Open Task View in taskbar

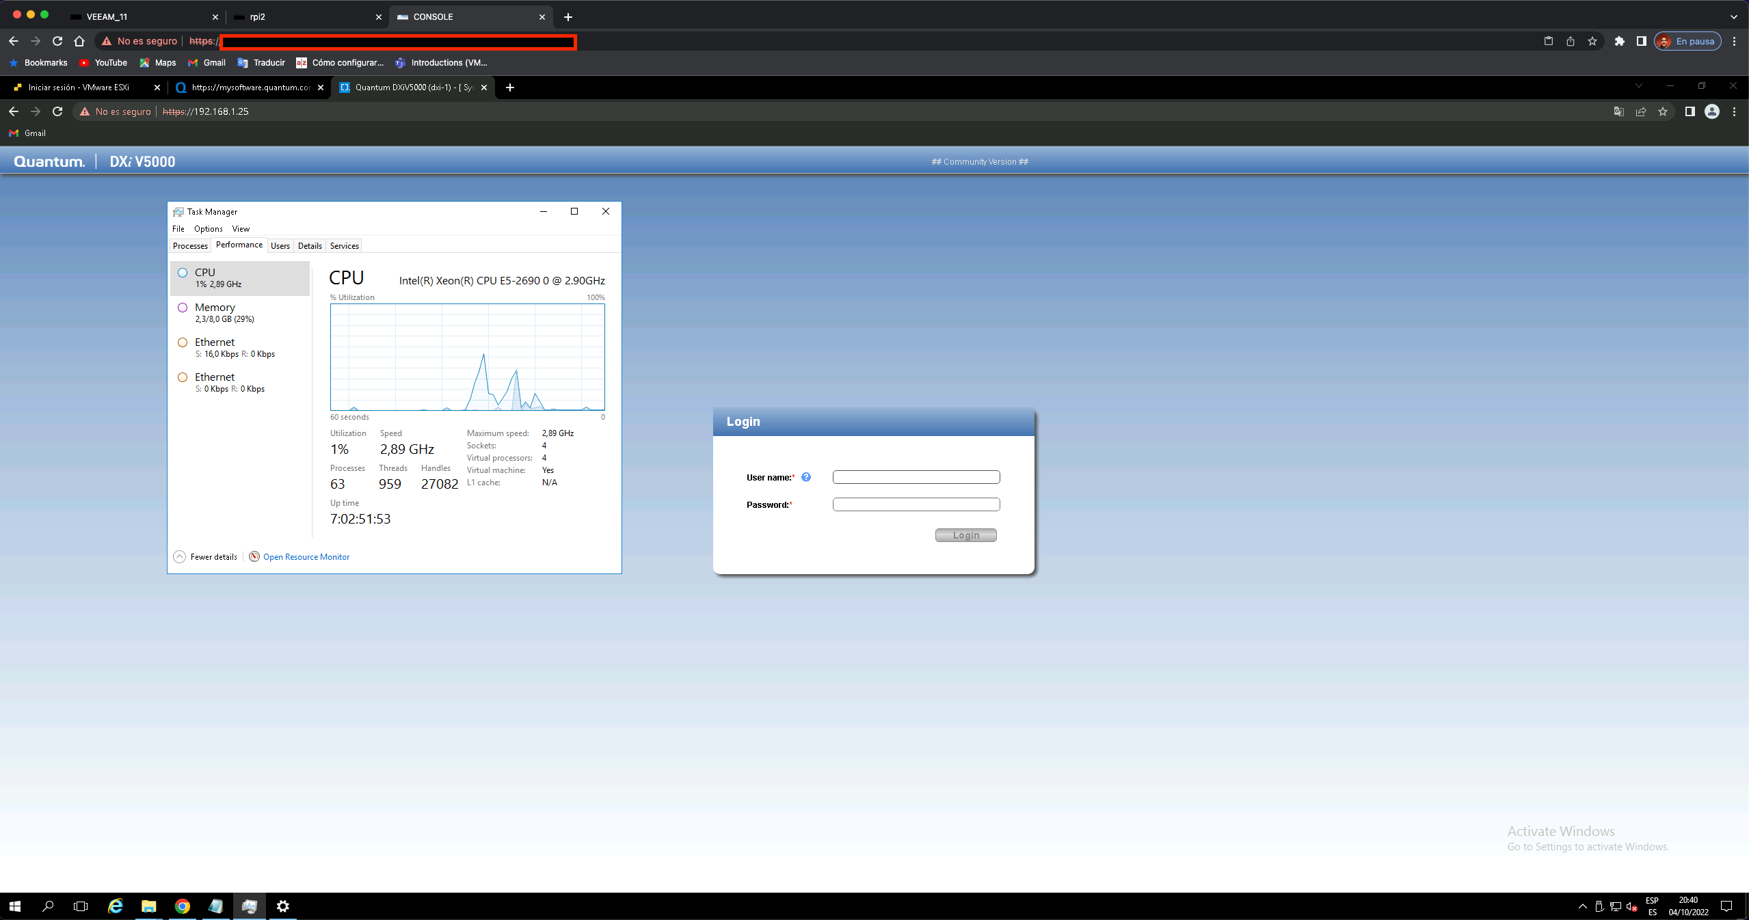coord(81,906)
